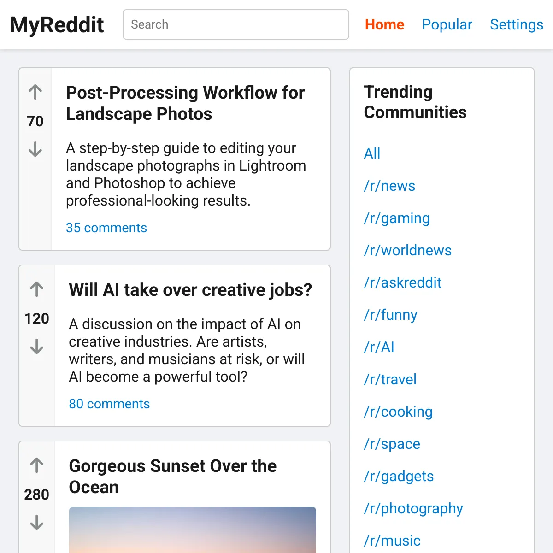
Task: Click into the Search field
Action: point(235,24)
